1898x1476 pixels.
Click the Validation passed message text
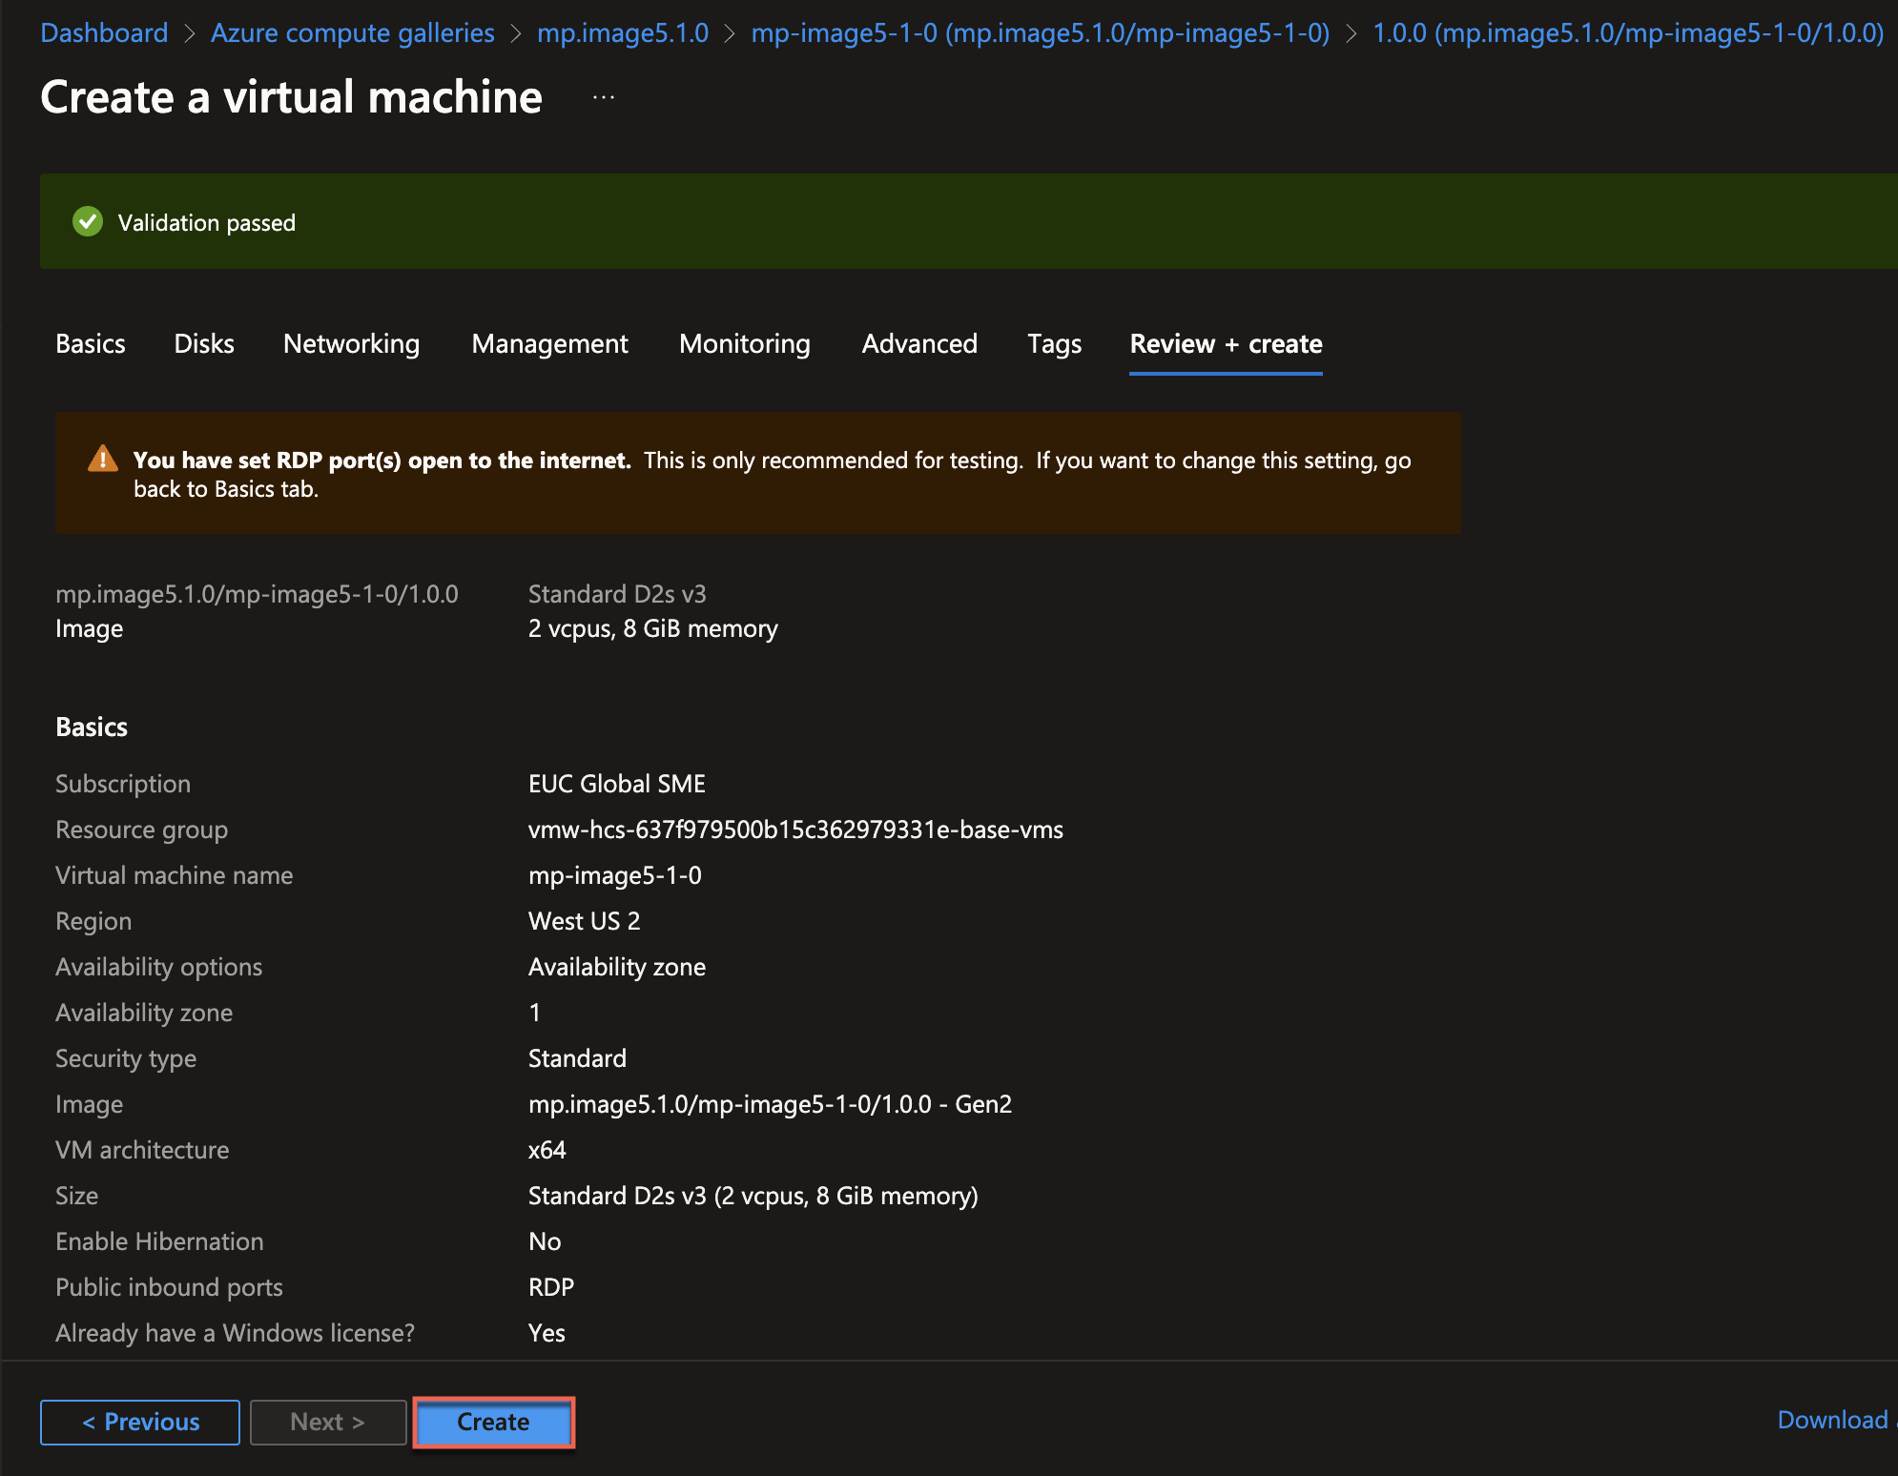tap(207, 223)
